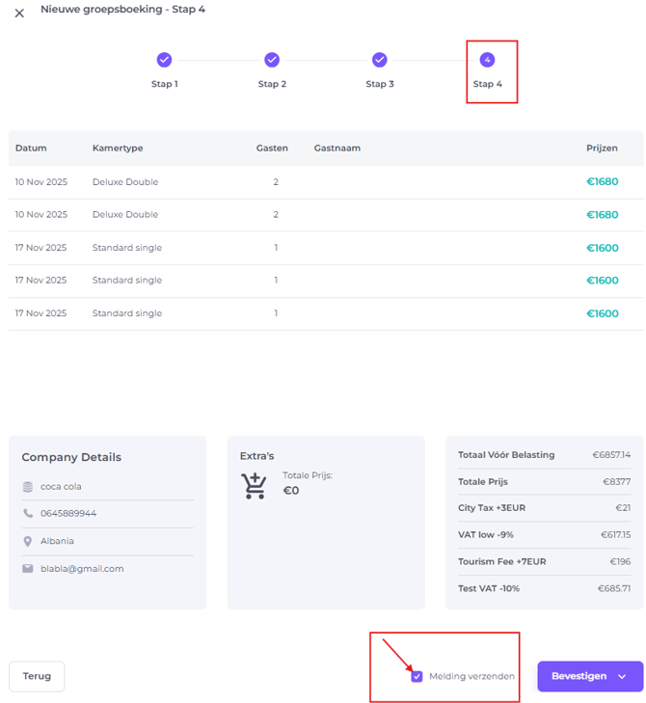
Task: Uncheck the Melding verzenden checkbox
Action: point(417,676)
